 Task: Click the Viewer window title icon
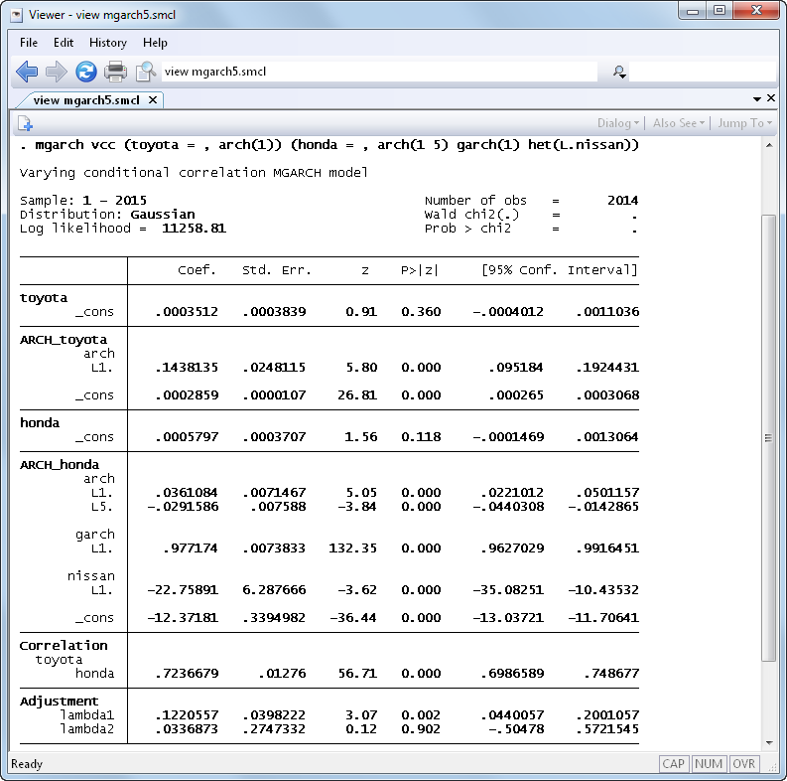(17, 15)
